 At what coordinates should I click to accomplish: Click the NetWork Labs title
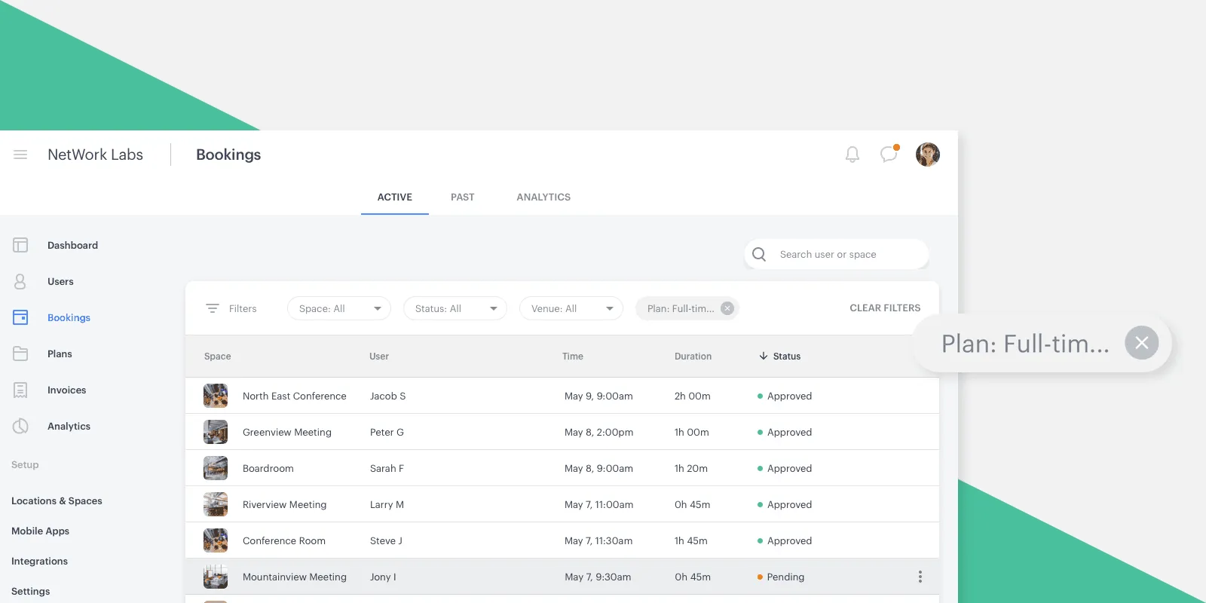coord(95,155)
